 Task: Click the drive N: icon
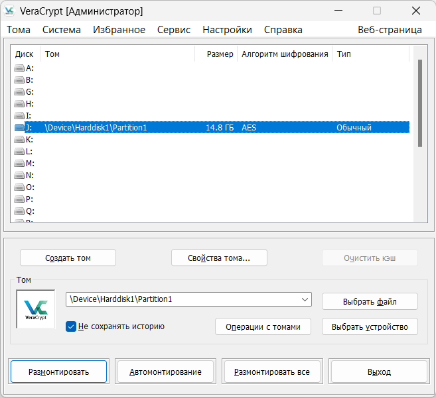[x=19, y=175]
